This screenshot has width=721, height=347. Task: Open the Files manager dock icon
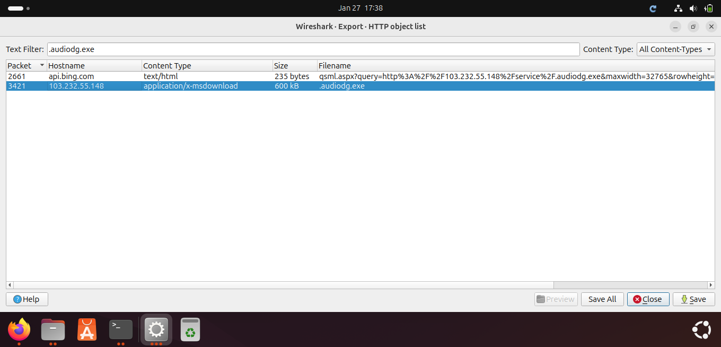pos(53,329)
